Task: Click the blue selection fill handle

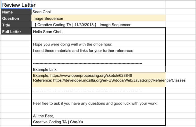Action: [x=31, y=9]
